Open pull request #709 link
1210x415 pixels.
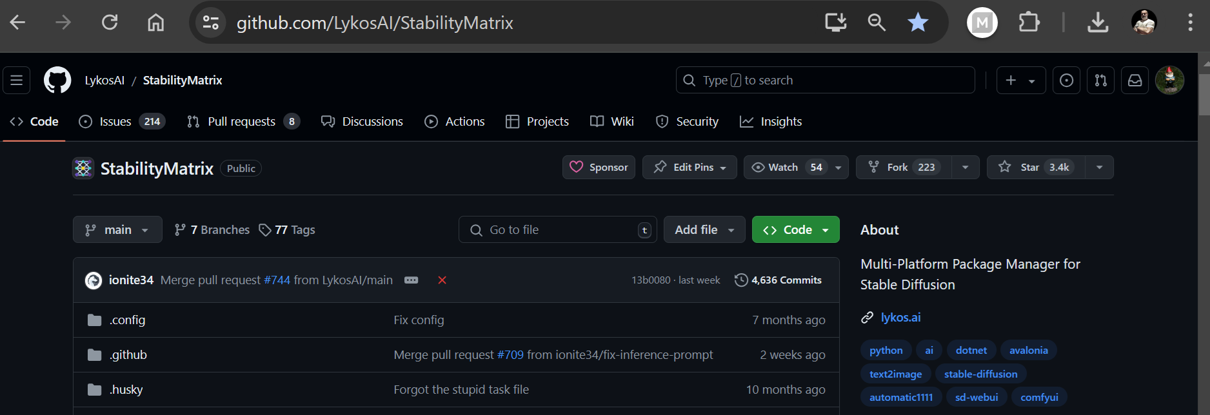pos(510,355)
